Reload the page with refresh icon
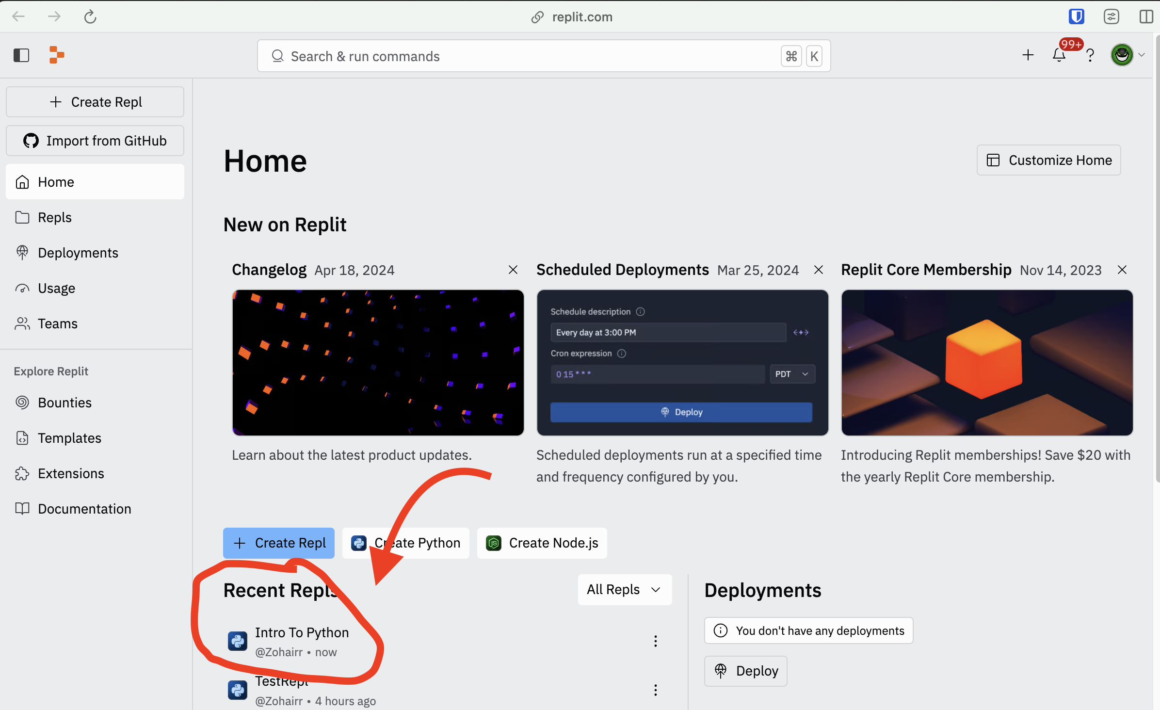This screenshot has width=1160, height=710. point(90,16)
